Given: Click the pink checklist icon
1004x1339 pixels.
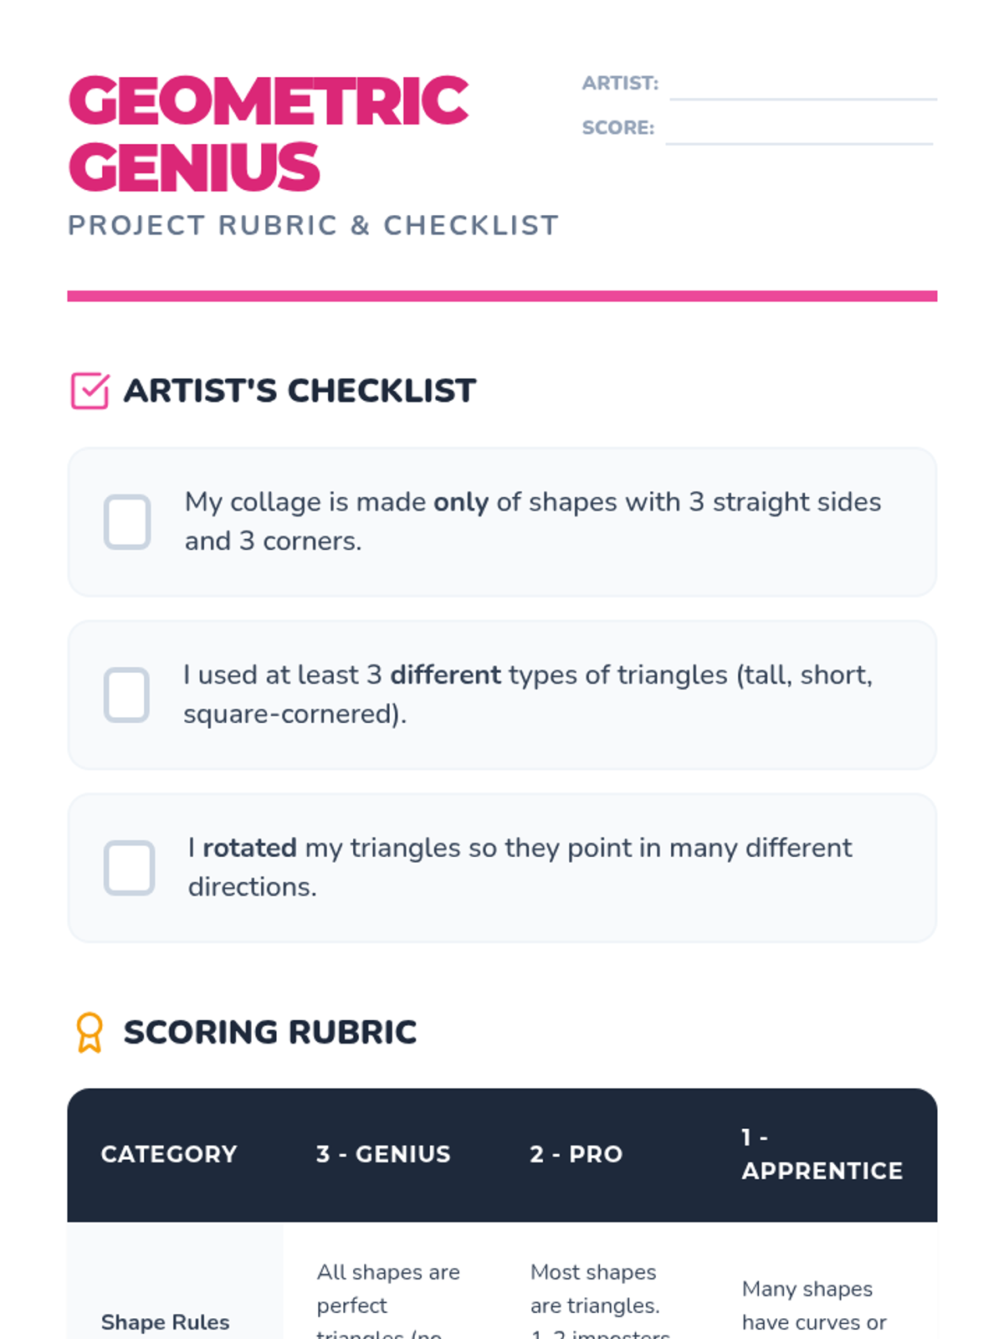Looking at the screenshot, I should point(90,391).
